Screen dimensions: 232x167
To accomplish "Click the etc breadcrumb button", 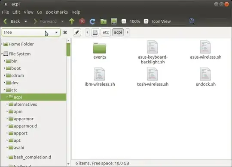I will (x=106, y=32).
